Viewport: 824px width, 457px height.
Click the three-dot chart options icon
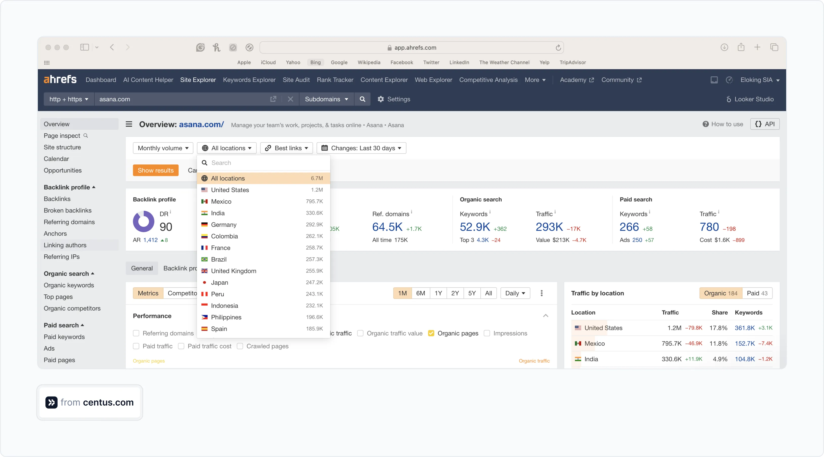(541, 293)
